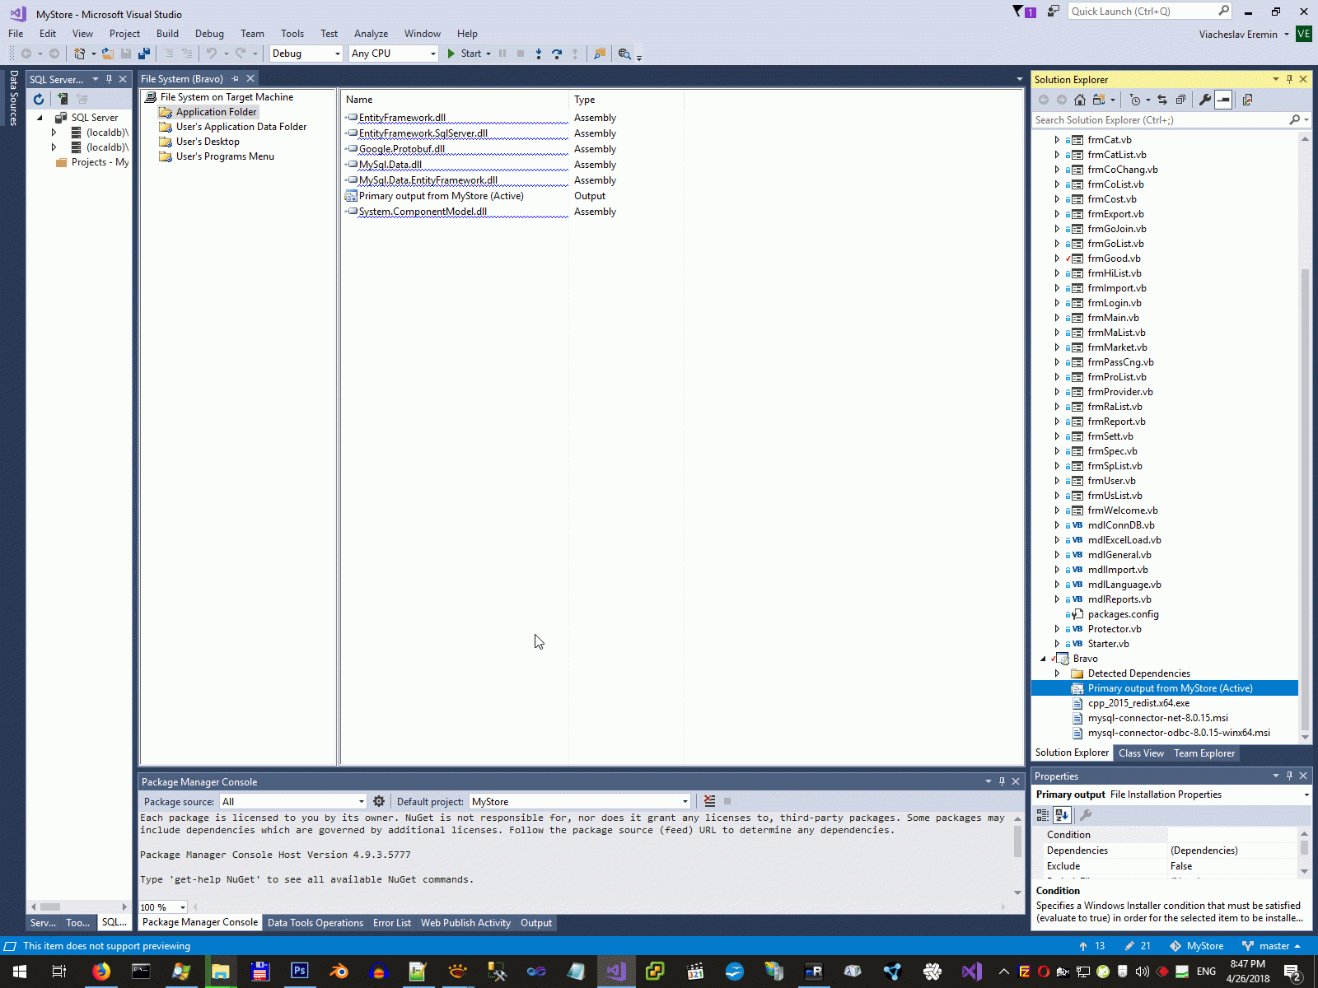Screen dimensions: 1318x988
Task: Select mysql-connector-net-8.0.15.msi in Solution Explorer
Action: [x=1157, y=718]
